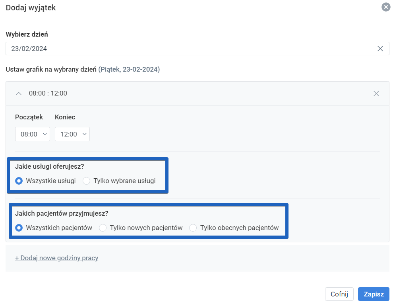Save the exception with Zapisz
The height and width of the screenshot is (304, 395).
click(373, 294)
